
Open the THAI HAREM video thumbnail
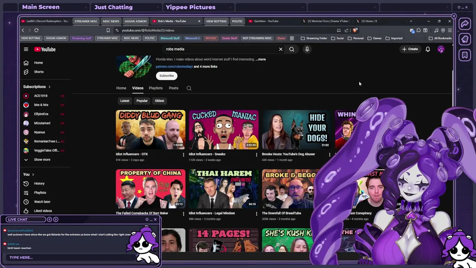(223, 189)
